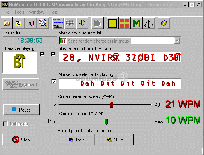
Task: Toggle the checkbox beside recent characters sent
Action: pyautogui.click(x=53, y=54)
